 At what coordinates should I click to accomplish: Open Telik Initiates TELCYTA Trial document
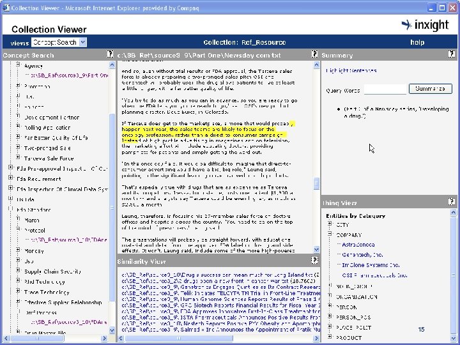pyautogui.click(x=220, y=293)
